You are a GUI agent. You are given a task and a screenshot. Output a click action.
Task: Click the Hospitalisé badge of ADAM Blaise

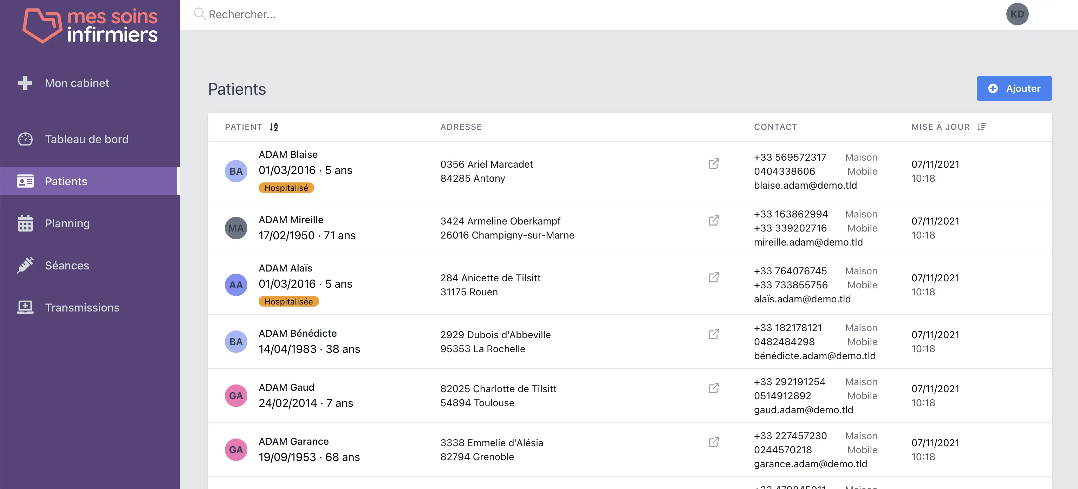[x=286, y=188]
